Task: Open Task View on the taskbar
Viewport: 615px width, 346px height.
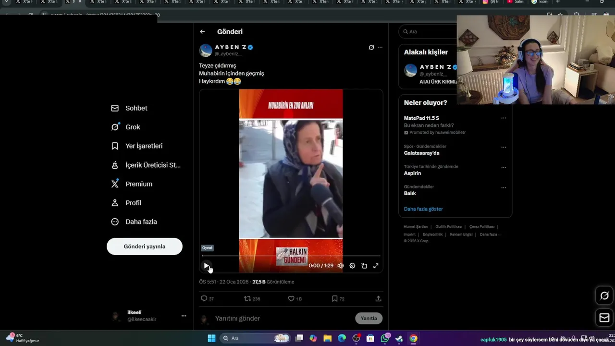Action: (299, 338)
